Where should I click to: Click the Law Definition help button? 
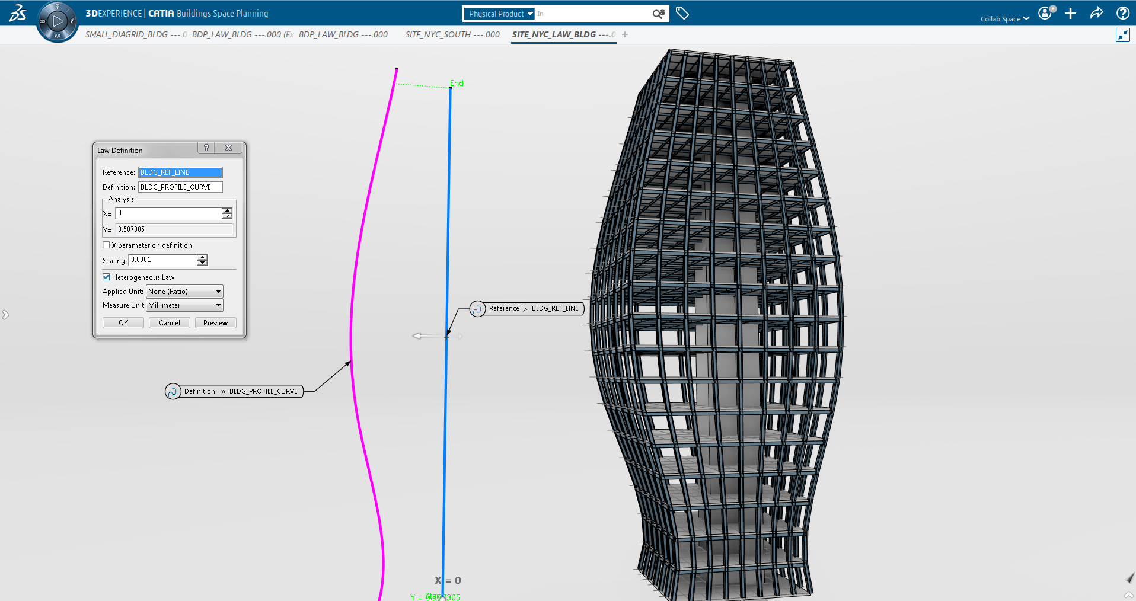click(x=206, y=148)
